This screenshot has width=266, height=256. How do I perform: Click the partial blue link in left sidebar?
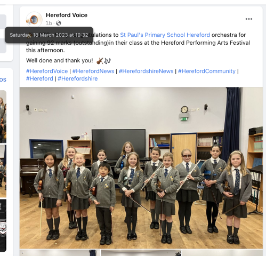[x=3, y=79]
